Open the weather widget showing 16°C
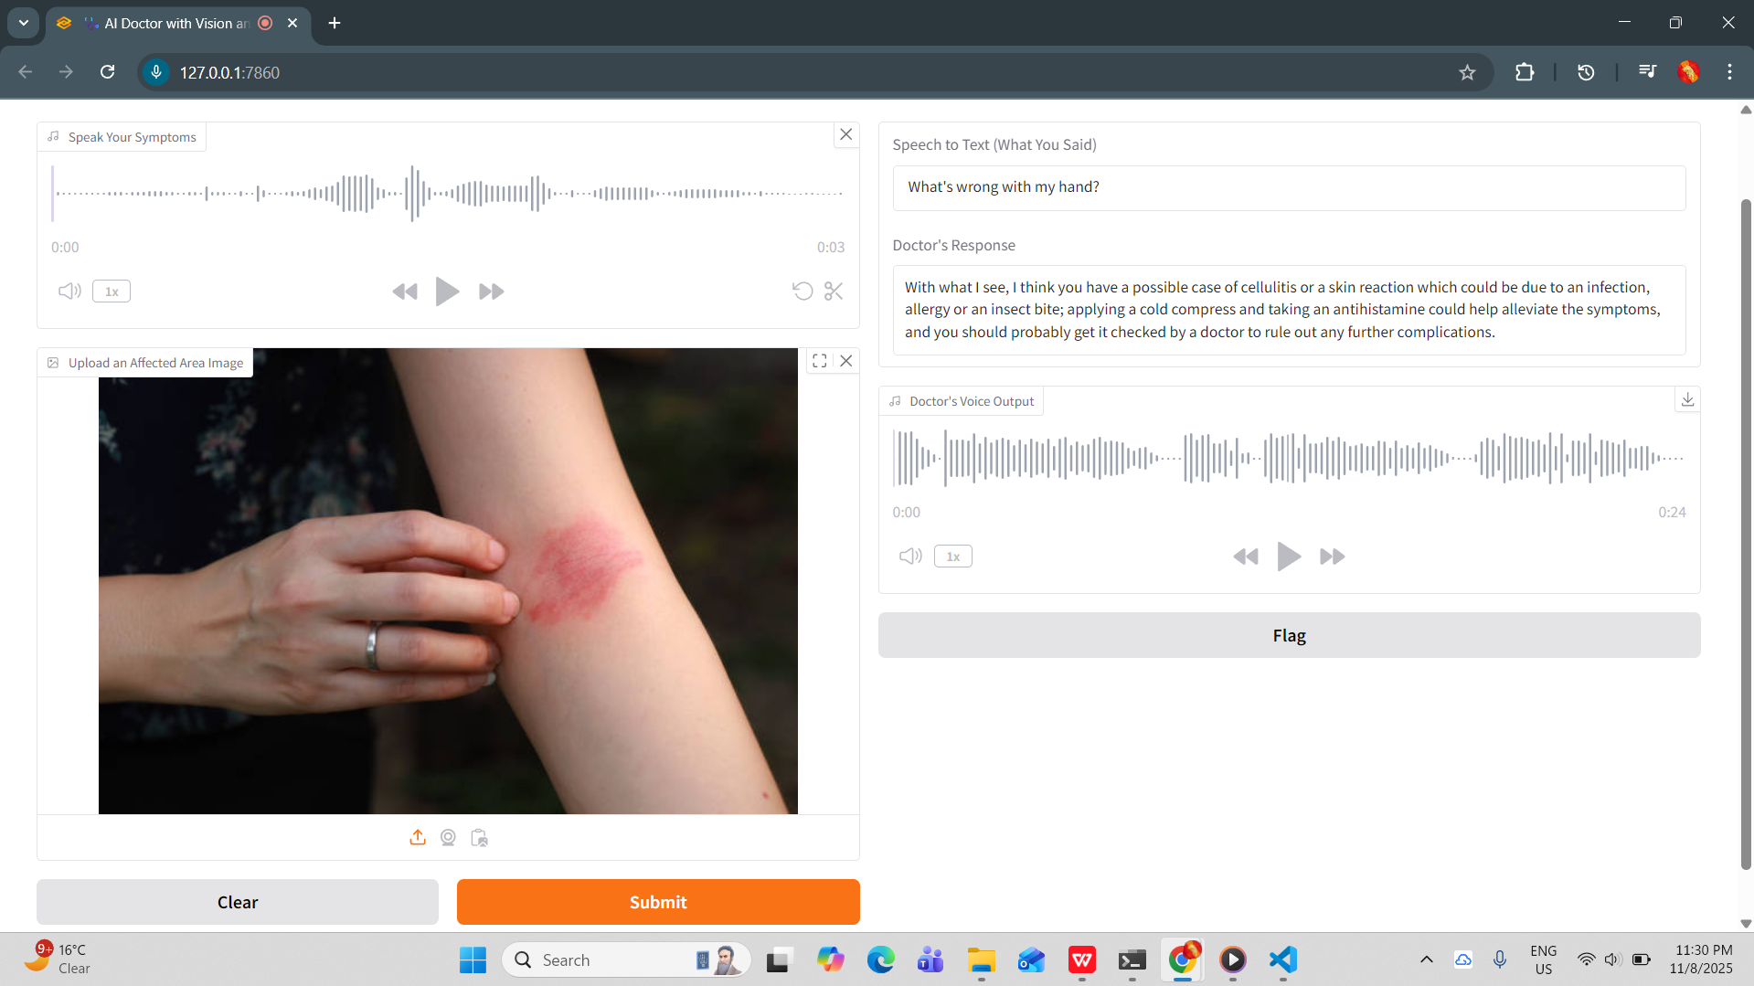Screen dimensions: 1754x986 pyautogui.click(x=59, y=959)
